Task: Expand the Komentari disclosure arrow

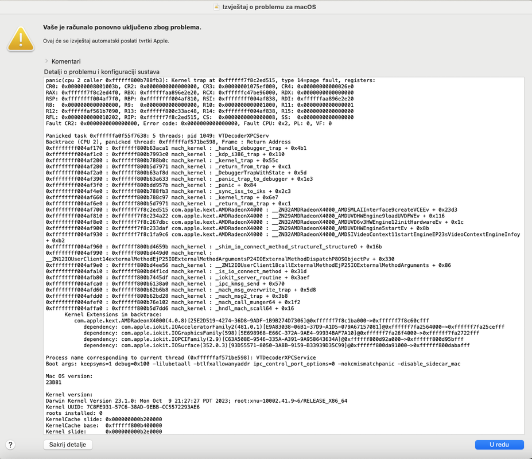Action: coord(46,61)
